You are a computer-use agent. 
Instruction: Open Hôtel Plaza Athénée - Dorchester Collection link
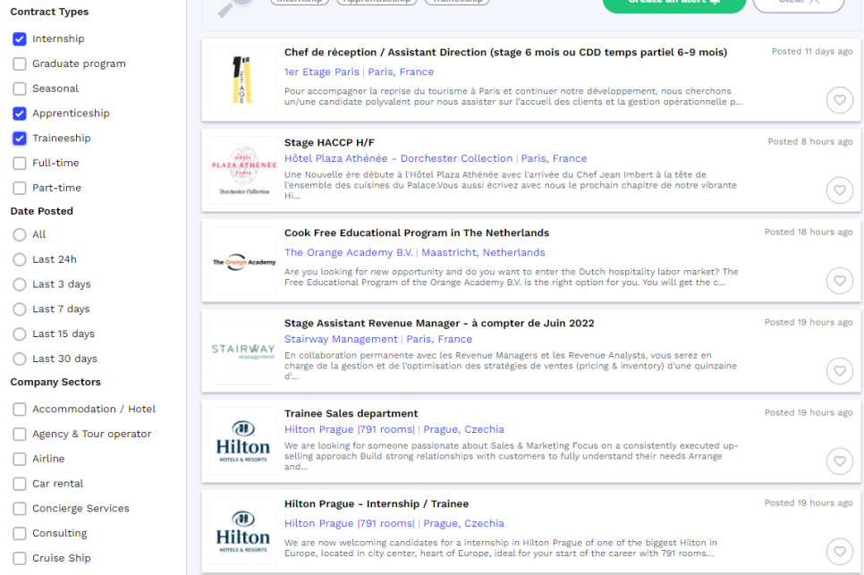click(398, 158)
